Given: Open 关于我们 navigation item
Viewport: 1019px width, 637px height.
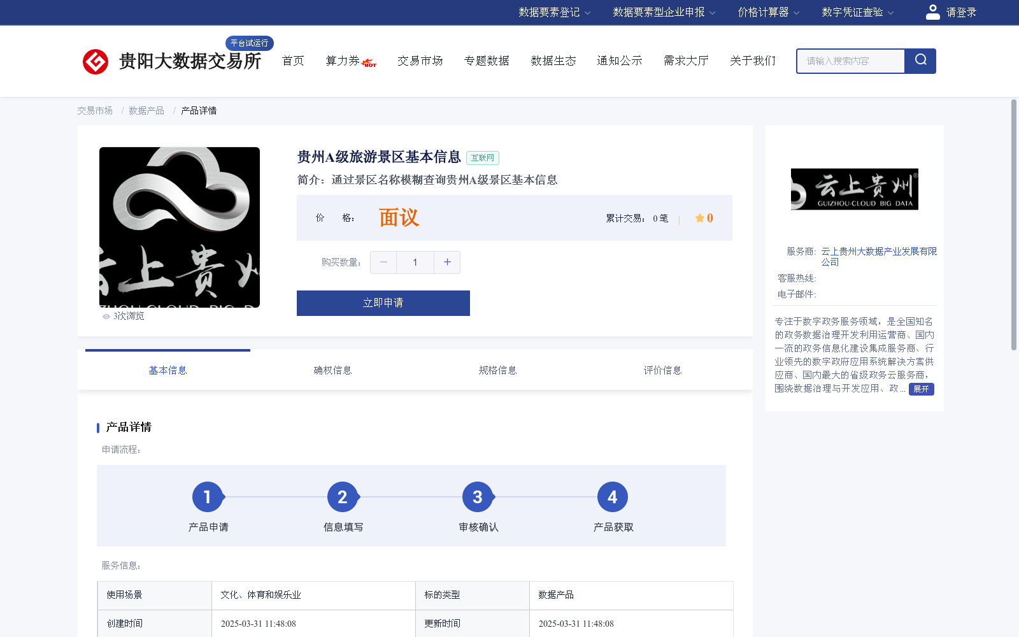Looking at the screenshot, I should coord(753,61).
